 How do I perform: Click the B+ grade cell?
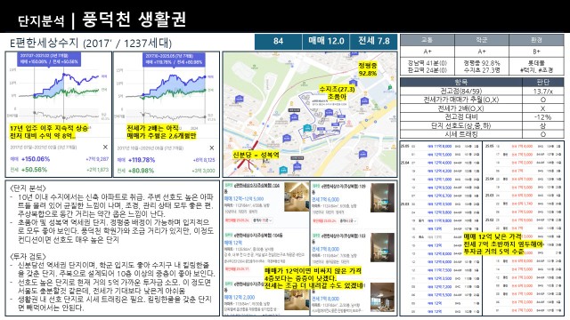[x=536, y=52]
